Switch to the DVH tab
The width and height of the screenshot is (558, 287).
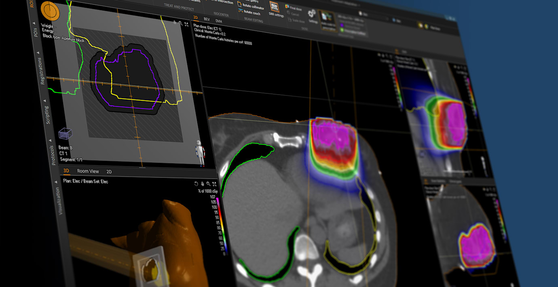point(218,21)
